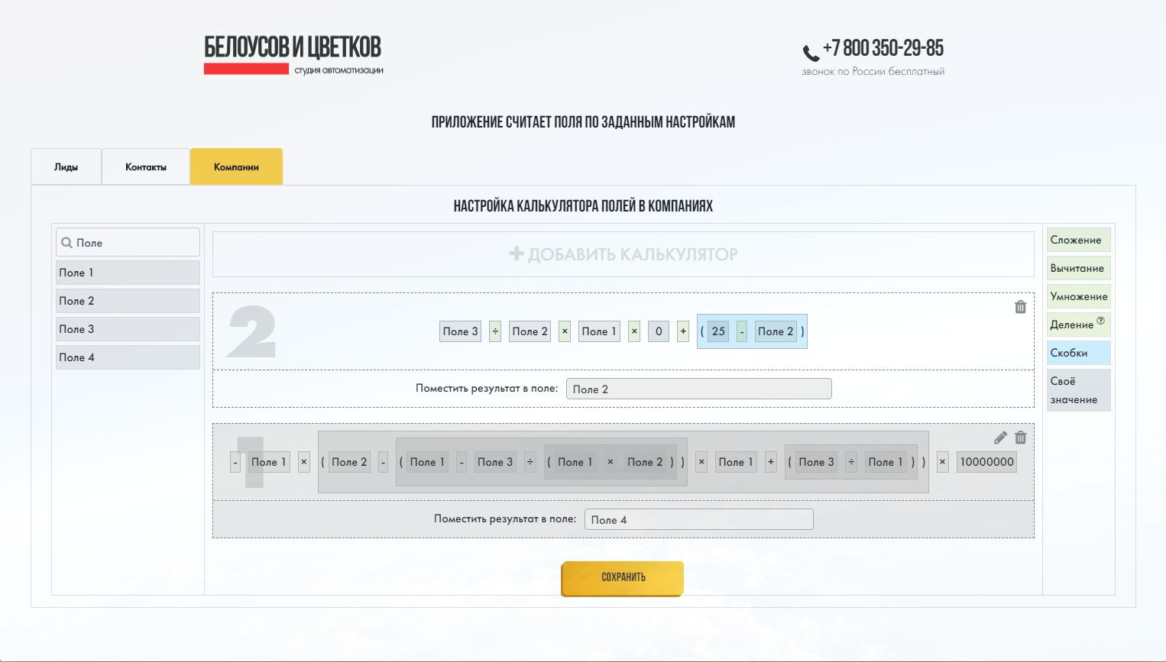Select Поле 1 in the left field list

128,273
